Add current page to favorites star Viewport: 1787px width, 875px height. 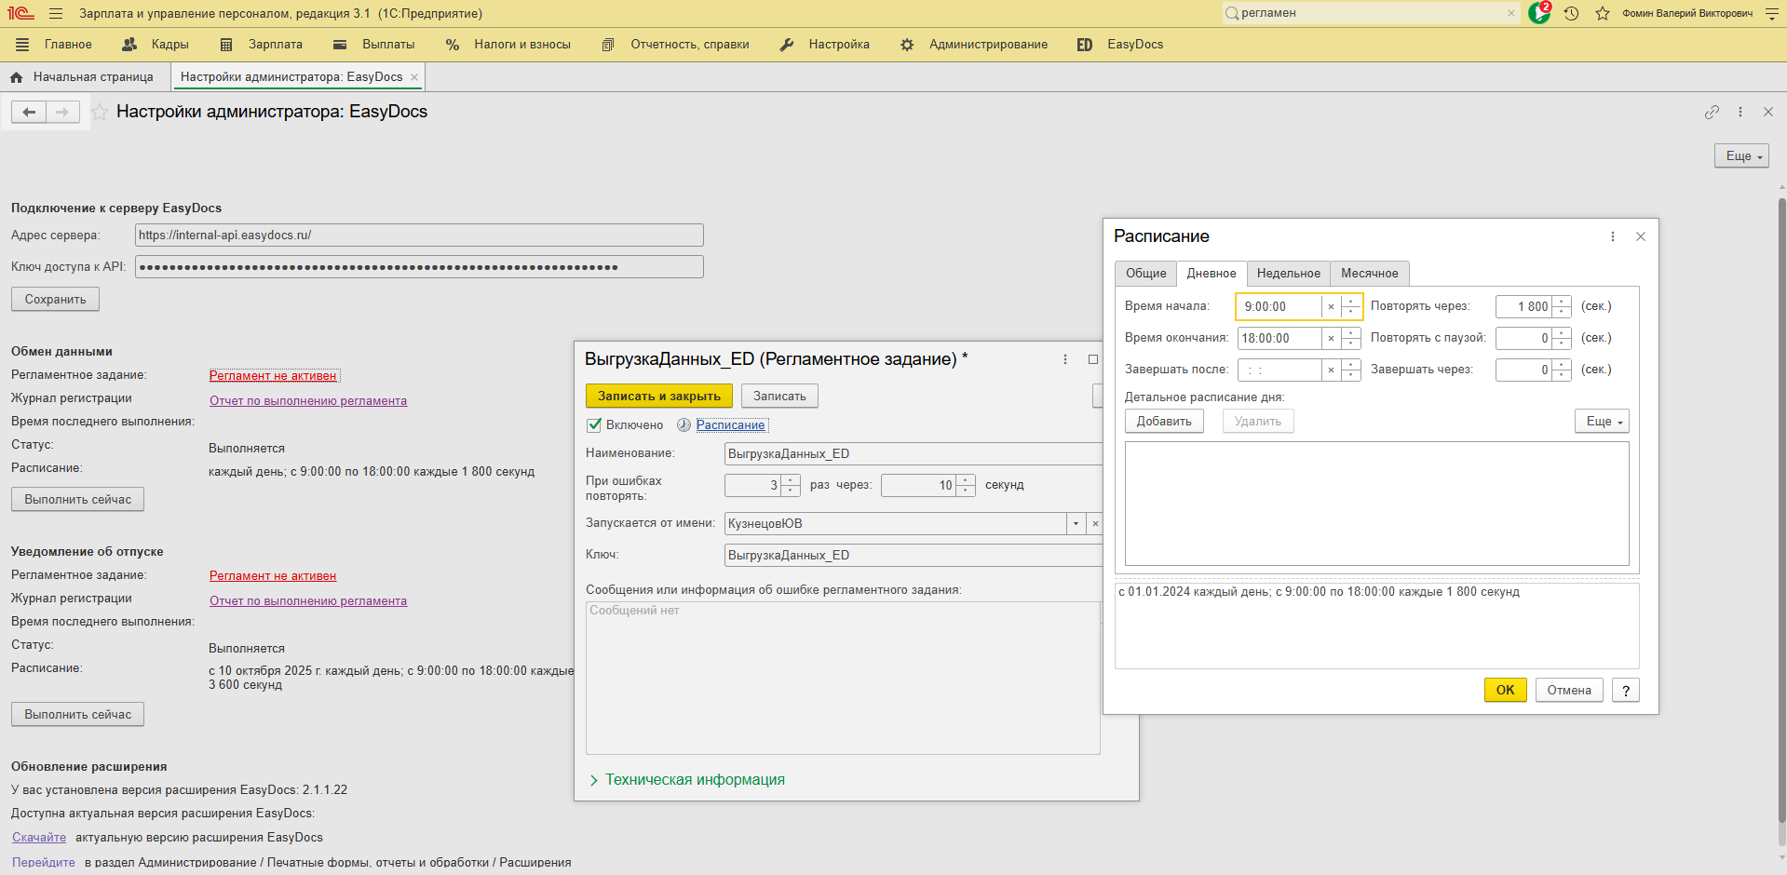(x=100, y=113)
